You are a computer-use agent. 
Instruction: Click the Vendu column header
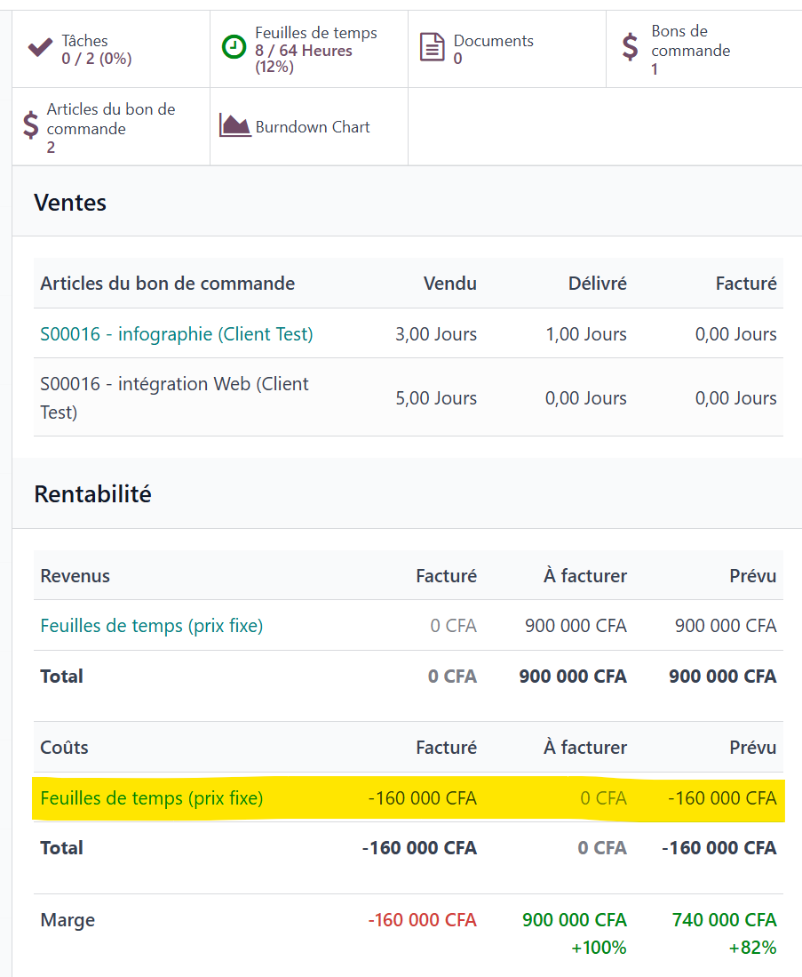450,284
